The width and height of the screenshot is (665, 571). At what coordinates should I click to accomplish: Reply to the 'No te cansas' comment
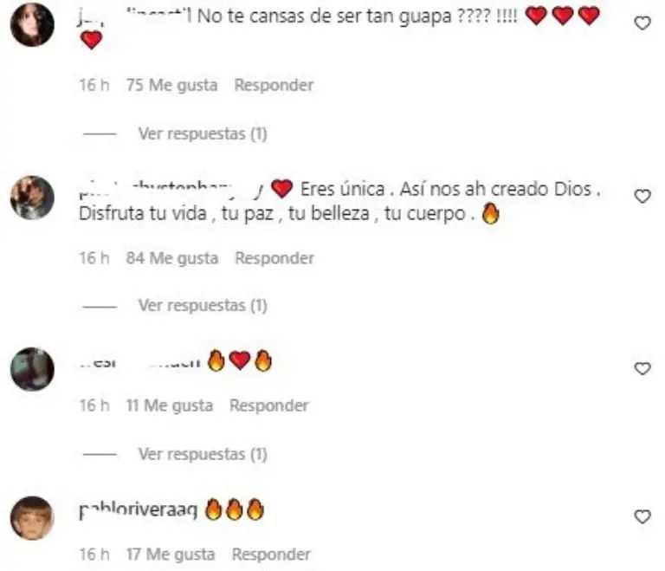point(274,85)
